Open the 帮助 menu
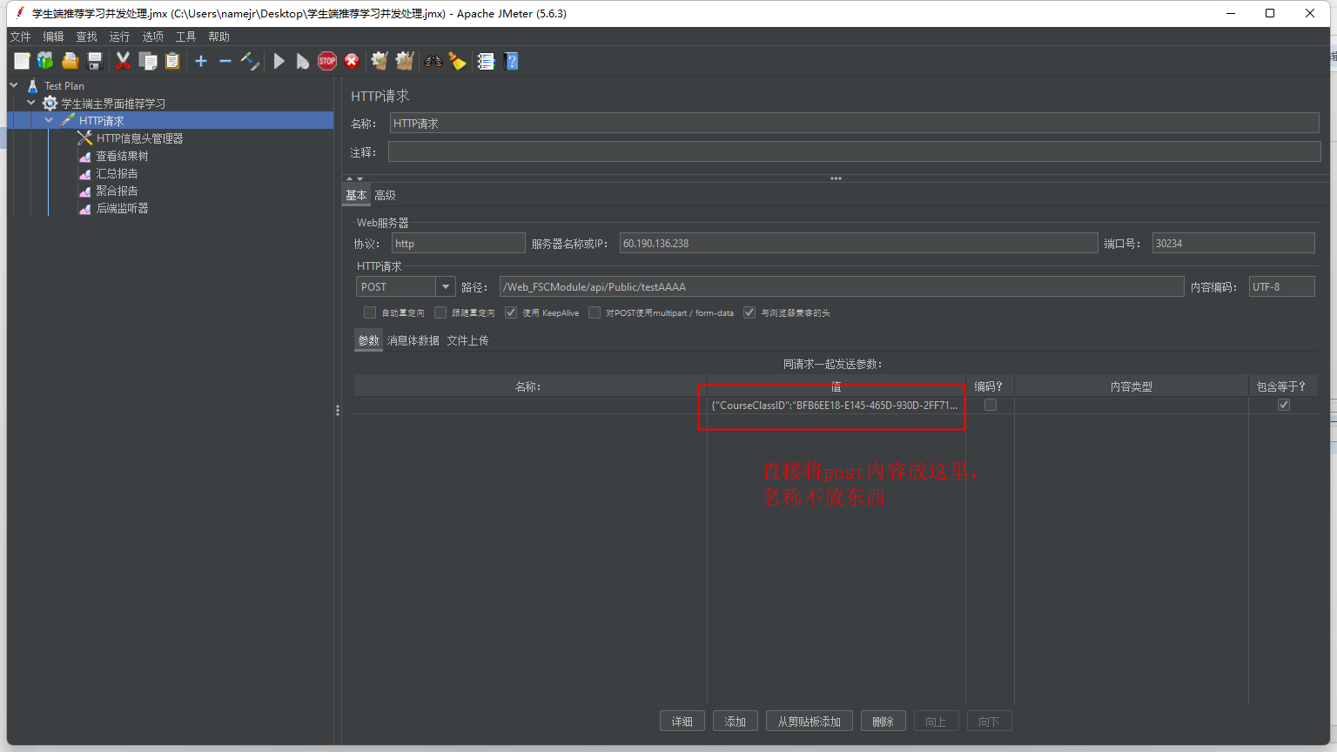Viewport: 1337px width, 752px height. (218, 37)
